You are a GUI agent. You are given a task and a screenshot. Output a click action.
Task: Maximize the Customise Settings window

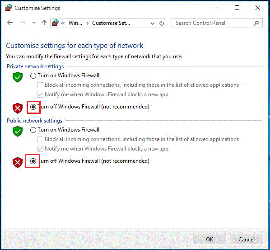click(237, 8)
